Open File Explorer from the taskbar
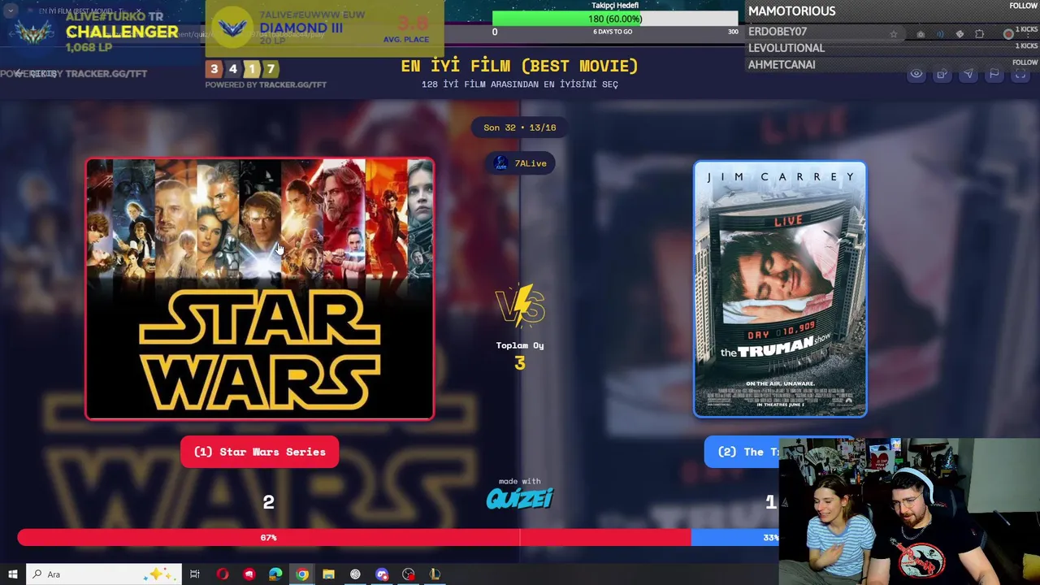This screenshot has height=585, width=1040. (328, 574)
